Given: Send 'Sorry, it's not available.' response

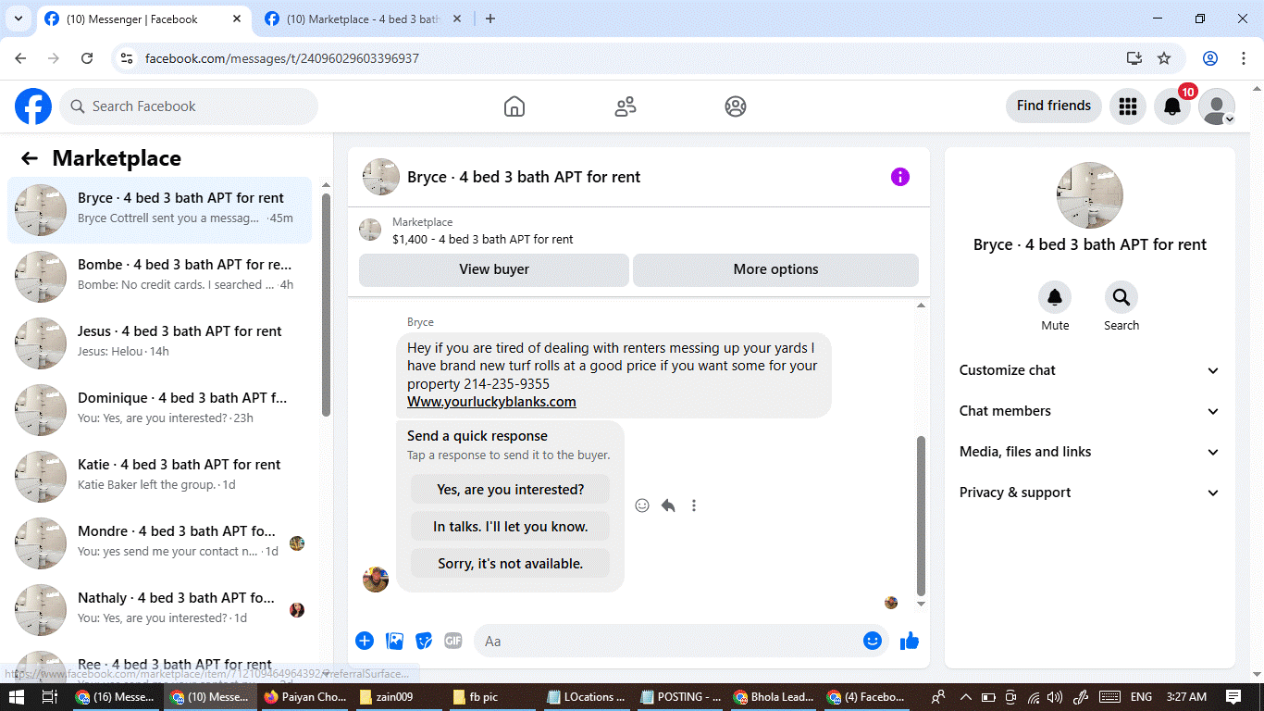Looking at the screenshot, I should pos(511,564).
